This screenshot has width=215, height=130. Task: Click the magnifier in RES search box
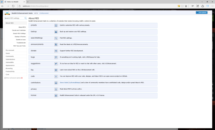26,18
